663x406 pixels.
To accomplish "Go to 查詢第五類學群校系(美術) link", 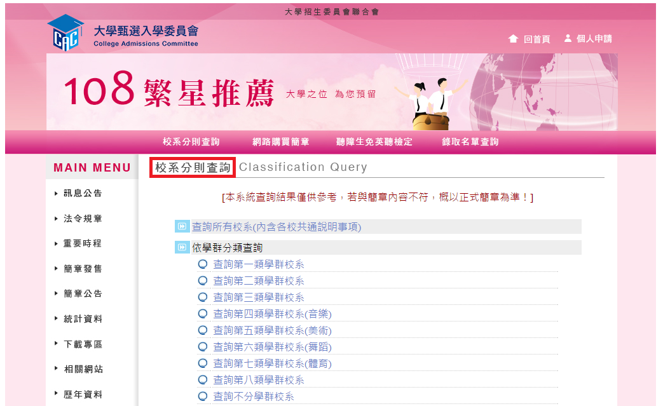I will pos(272,330).
